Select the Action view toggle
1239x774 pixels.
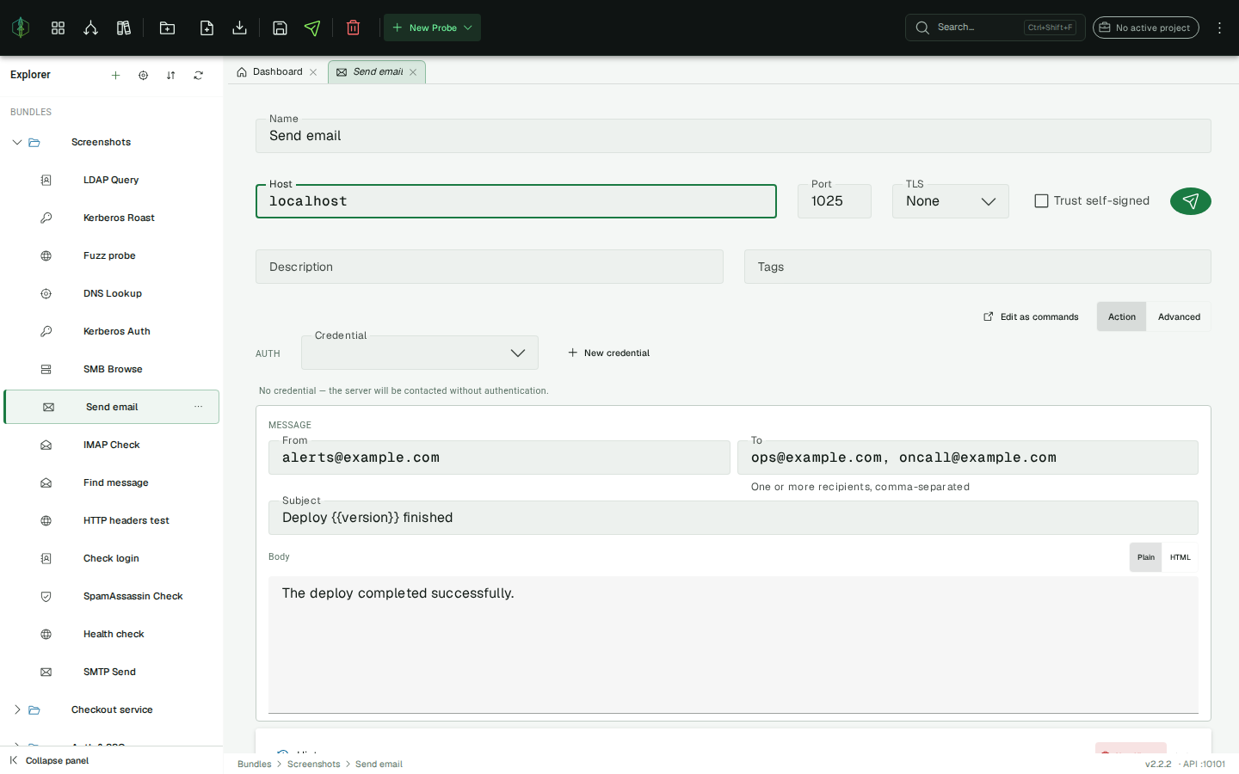1121,316
